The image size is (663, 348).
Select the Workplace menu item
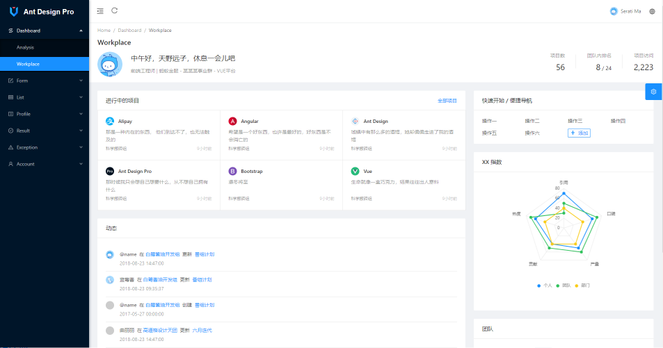[45, 64]
